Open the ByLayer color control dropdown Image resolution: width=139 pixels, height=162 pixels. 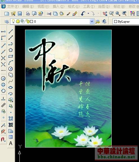[126, 21]
